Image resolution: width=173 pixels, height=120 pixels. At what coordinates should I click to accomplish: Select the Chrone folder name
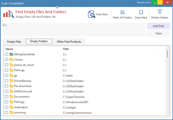(18, 59)
